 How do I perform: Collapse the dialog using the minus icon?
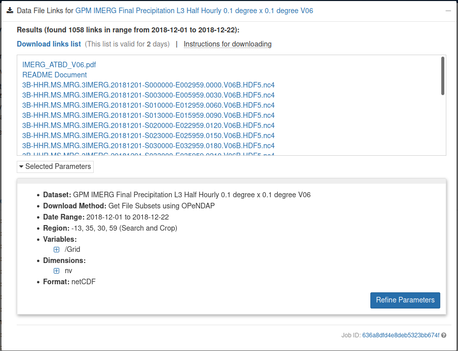pos(448,11)
